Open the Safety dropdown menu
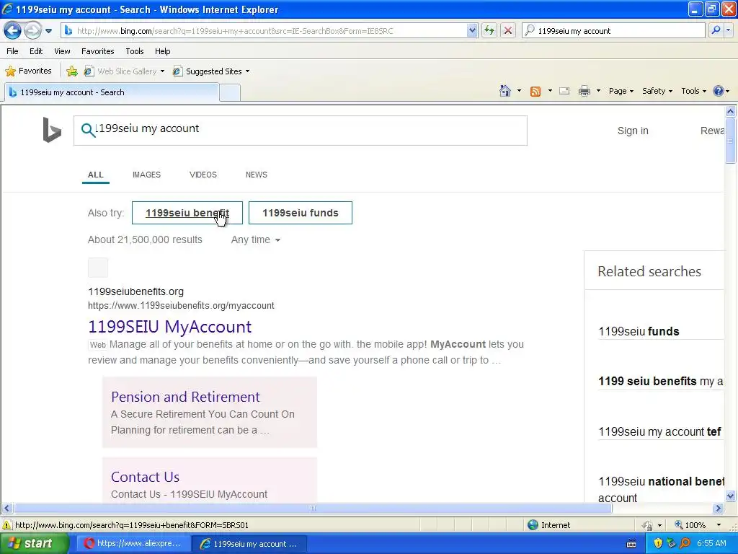The image size is (738, 554). 657,91
